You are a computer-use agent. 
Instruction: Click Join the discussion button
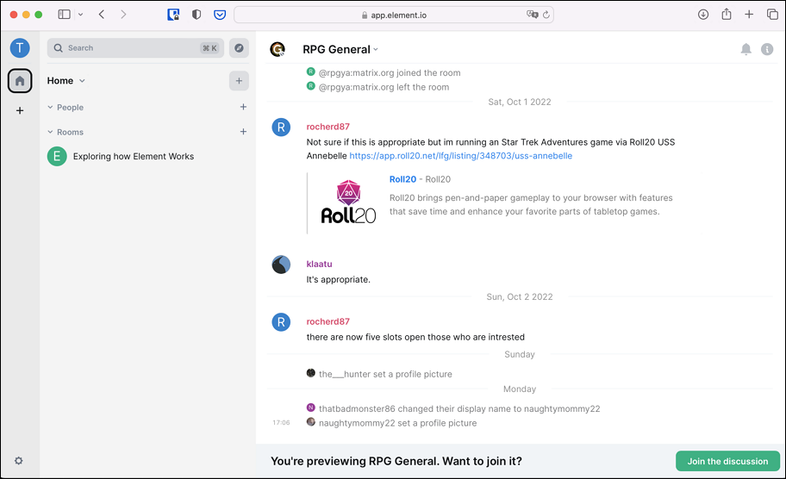pyautogui.click(x=727, y=461)
